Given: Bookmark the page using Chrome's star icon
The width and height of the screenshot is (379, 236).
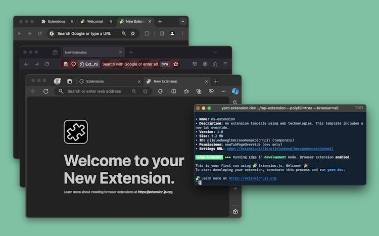Looking at the screenshot, I should coord(133,34).
